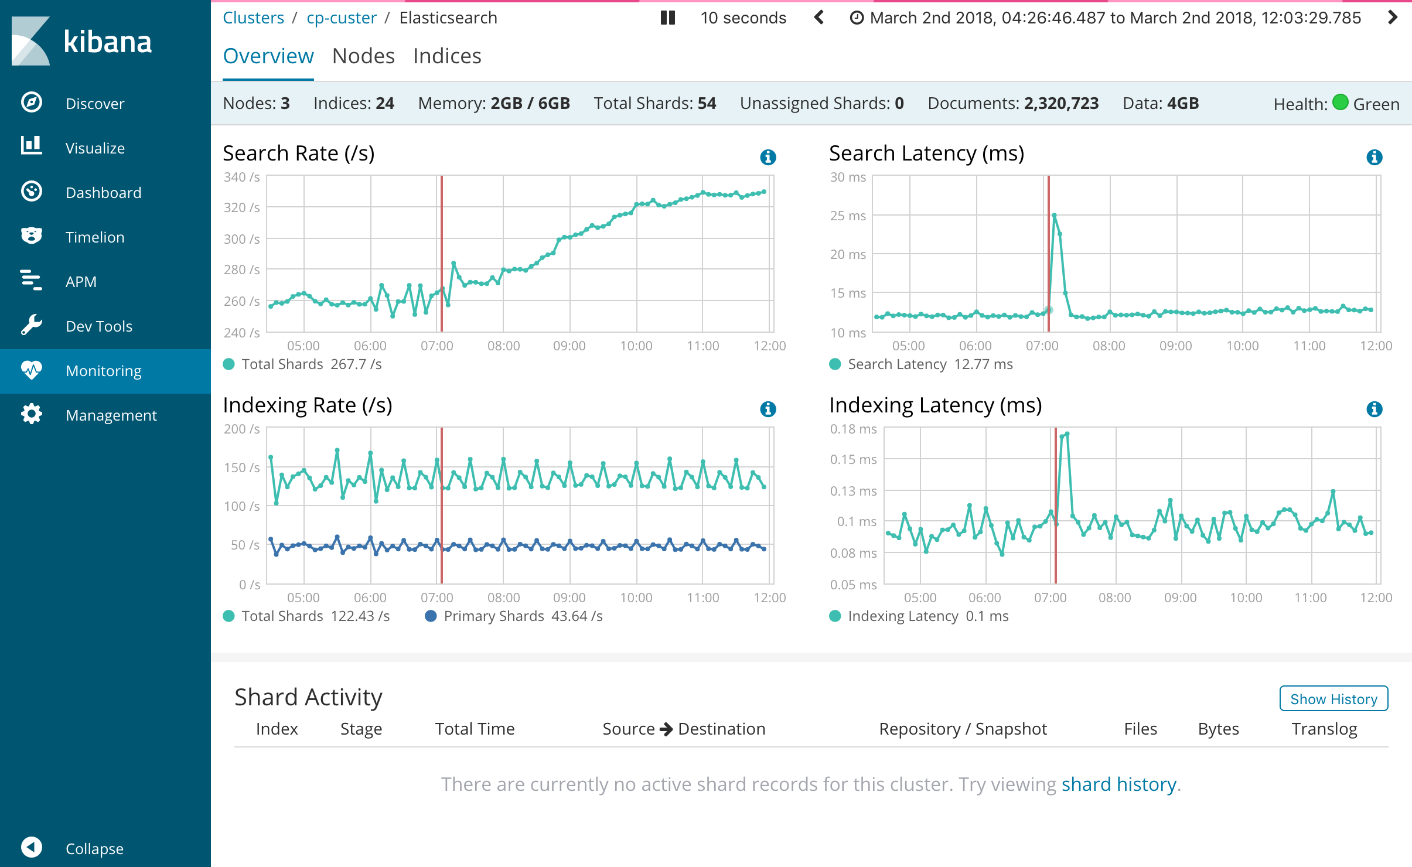Open the APM icon in sidebar
The image size is (1412, 867).
coord(32,281)
